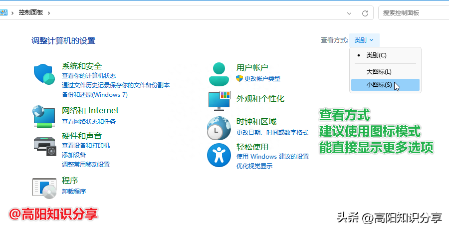Open System and Security shield icon

click(44, 74)
